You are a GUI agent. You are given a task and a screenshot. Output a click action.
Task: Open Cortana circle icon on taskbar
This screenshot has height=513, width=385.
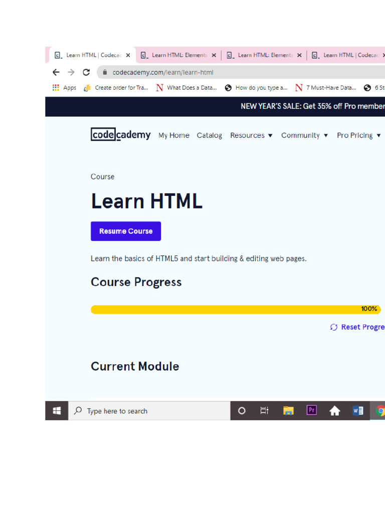(x=242, y=411)
